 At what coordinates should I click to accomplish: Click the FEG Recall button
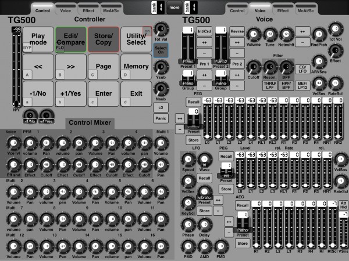tap(193, 102)
